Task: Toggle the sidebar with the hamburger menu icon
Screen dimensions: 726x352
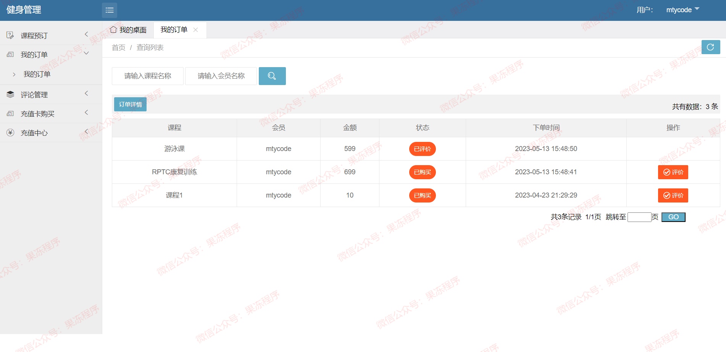Action: [110, 10]
